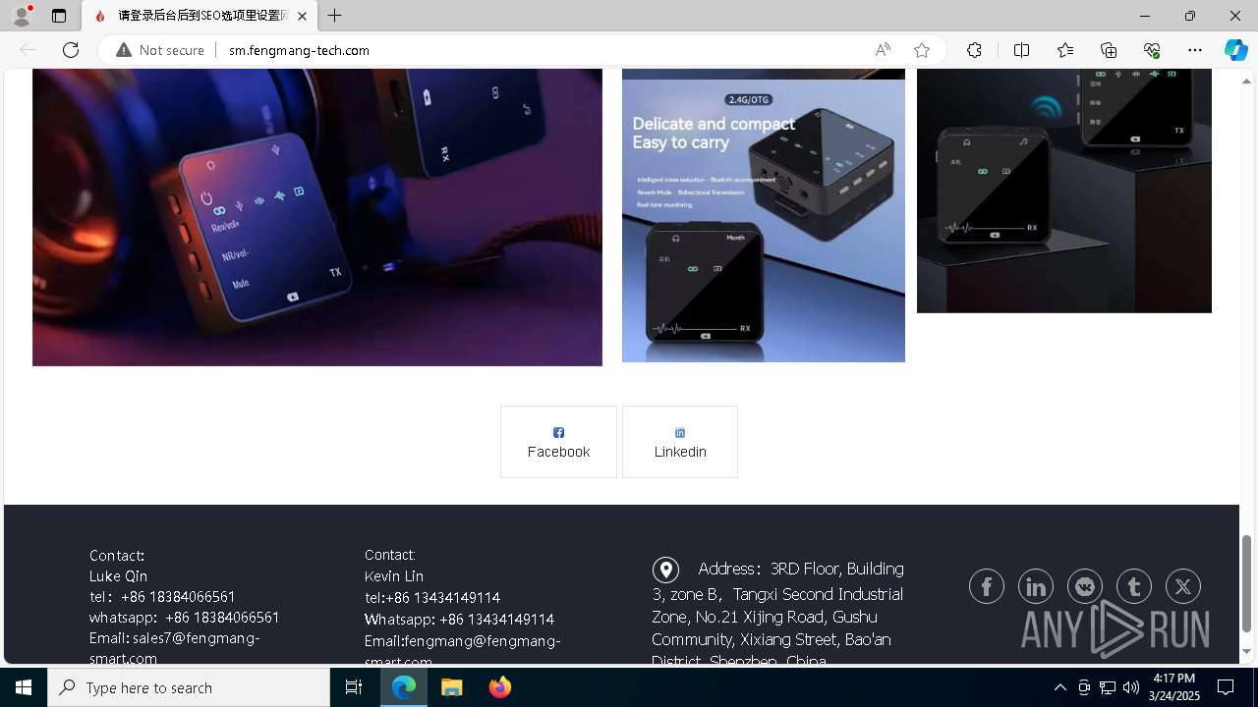Open the clock and date flyout
The height and width of the screenshot is (707, 1258).
1173,687
